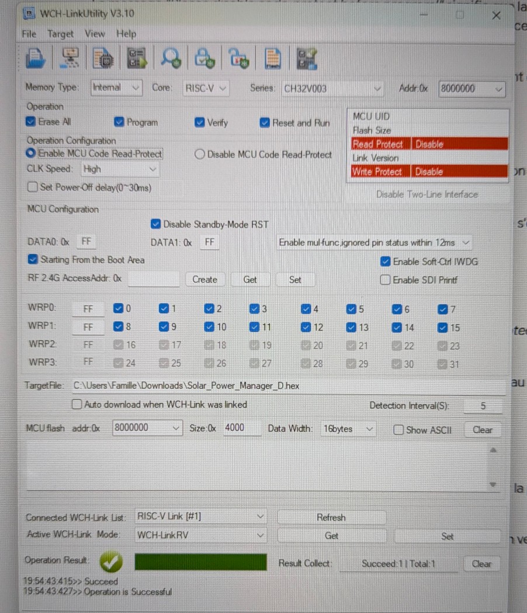
Task: Toggle Disable Standby-Mode RST checkbox
Action: pos(156,224)
